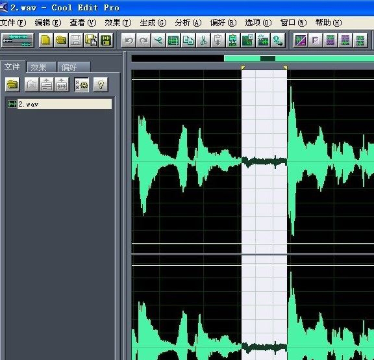Click inside the highlighted selection in lower channel
Image resolution: width=374 pixels, height=360 pixels.
(264, 307)
